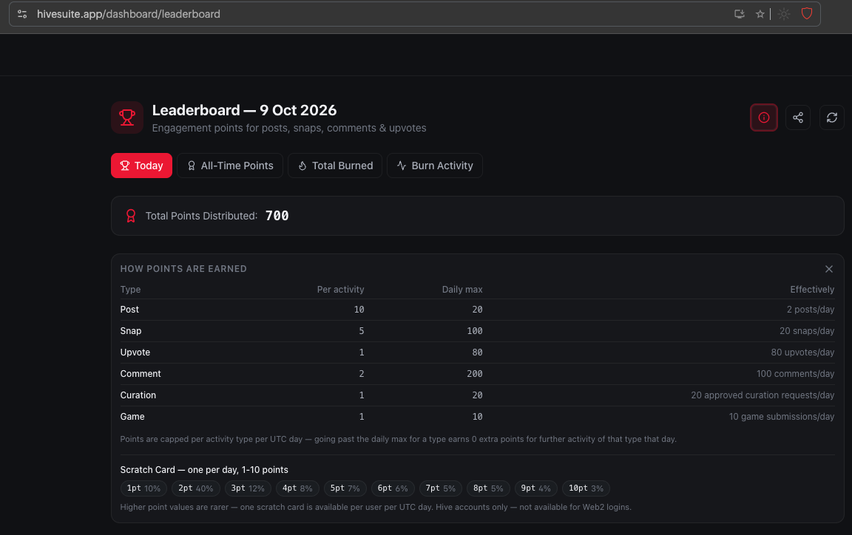Click the Curation row label
Screen dimensions: 852x535
138,395
